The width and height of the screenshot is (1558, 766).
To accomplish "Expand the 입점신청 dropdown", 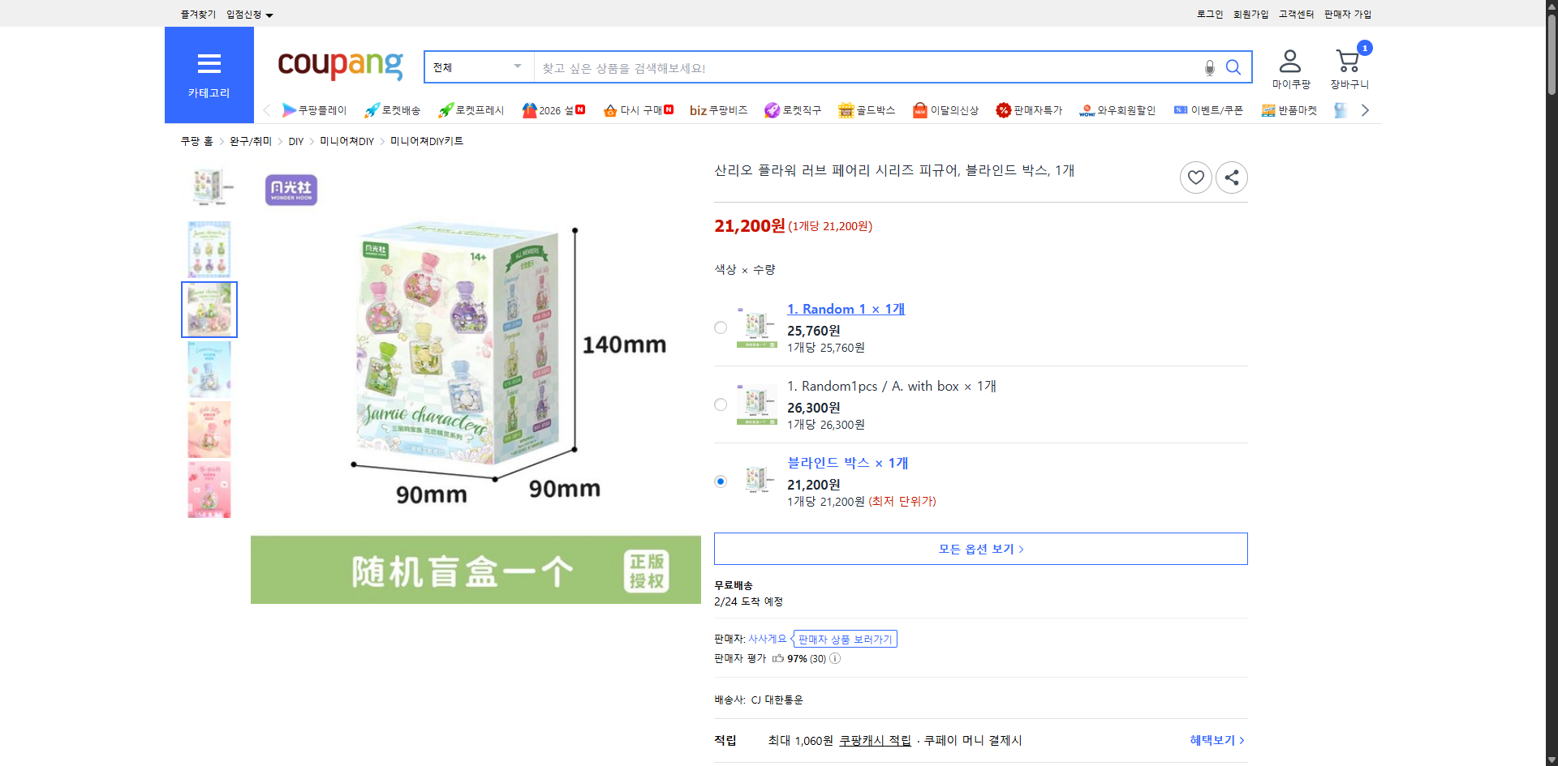I will coord(247,14).
